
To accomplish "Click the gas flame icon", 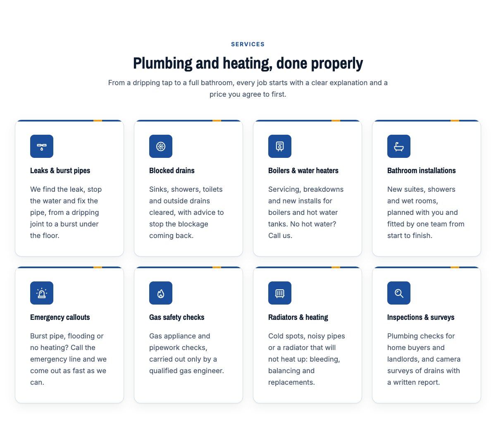I will (161, 293).
